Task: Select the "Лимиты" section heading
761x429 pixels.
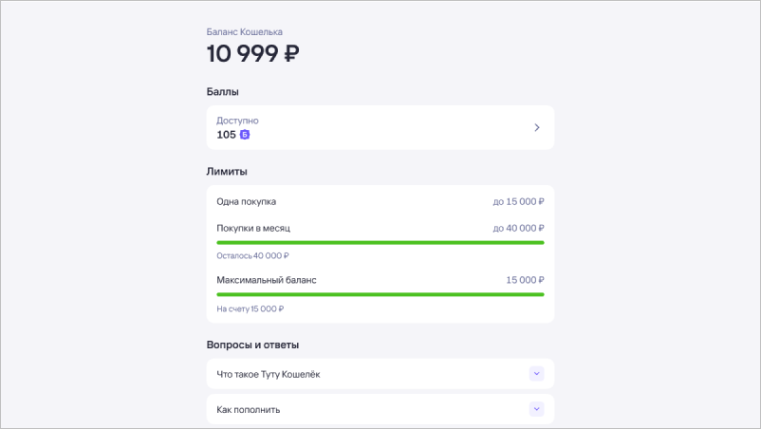Action: point(227,172)
